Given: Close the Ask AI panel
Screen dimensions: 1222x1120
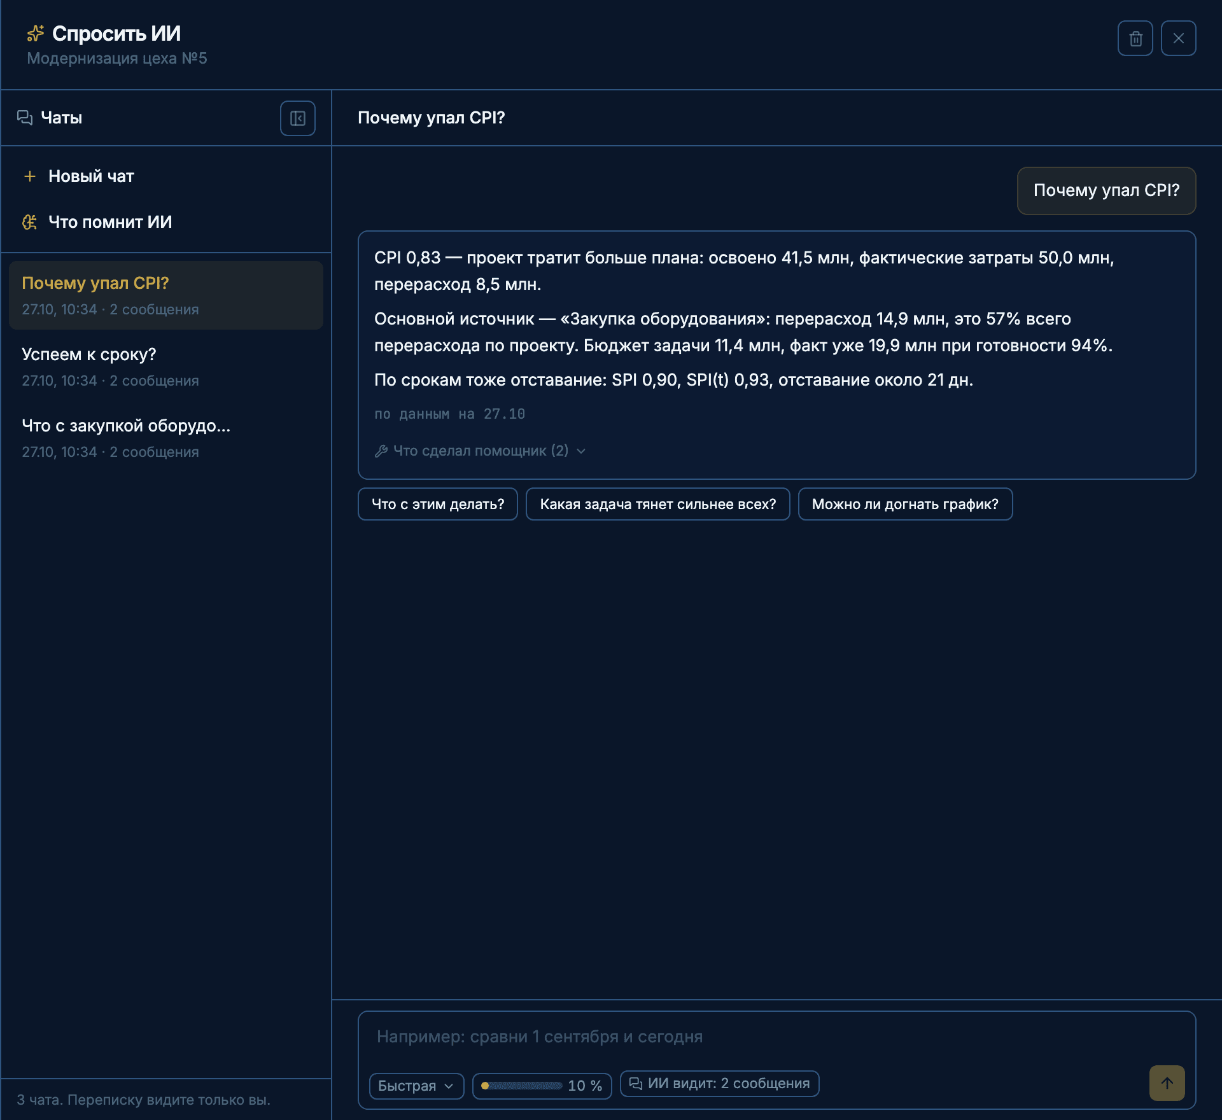Looking at the screenshot, I should tap(1178, 39).
